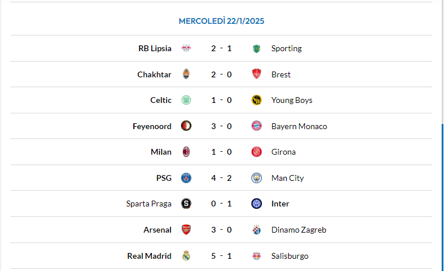Image resolution: width=444 pixels, height=271 pixels.
Task: Click the Sparta Praga club crest
Action: pyautogui.click(x=186, y=204)
